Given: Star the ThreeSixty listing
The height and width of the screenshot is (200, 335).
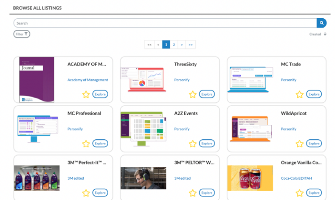Looking at the screenshot, I should [193, 94].
